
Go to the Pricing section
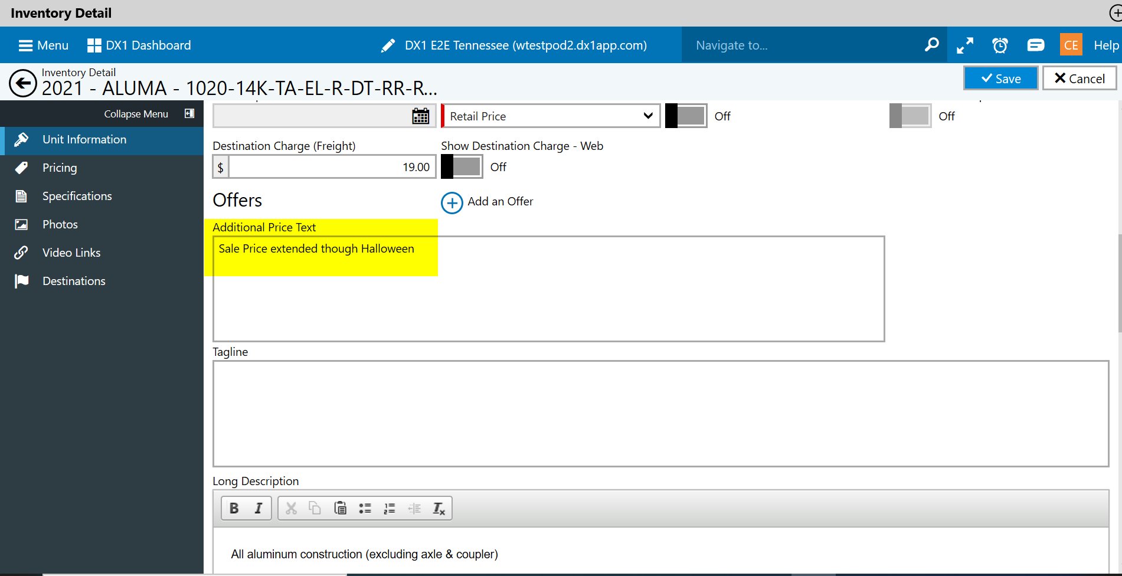pyautogui.click(x=102, y=168)
